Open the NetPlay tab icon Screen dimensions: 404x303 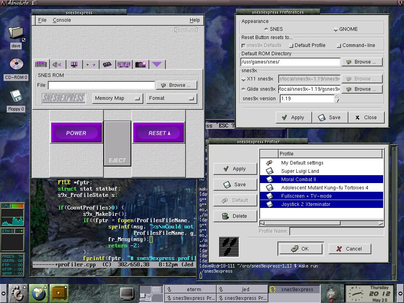click(123, 64)
